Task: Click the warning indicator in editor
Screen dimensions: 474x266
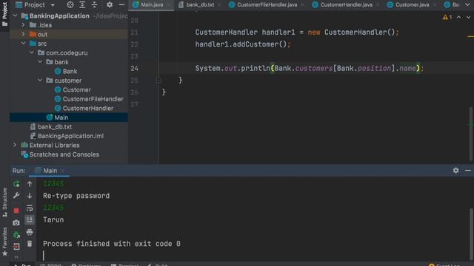Action: point(447,17)
